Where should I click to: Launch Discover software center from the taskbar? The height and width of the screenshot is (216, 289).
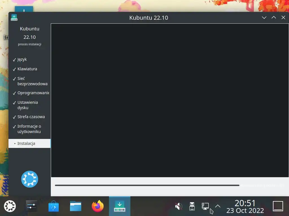[53, 206]
